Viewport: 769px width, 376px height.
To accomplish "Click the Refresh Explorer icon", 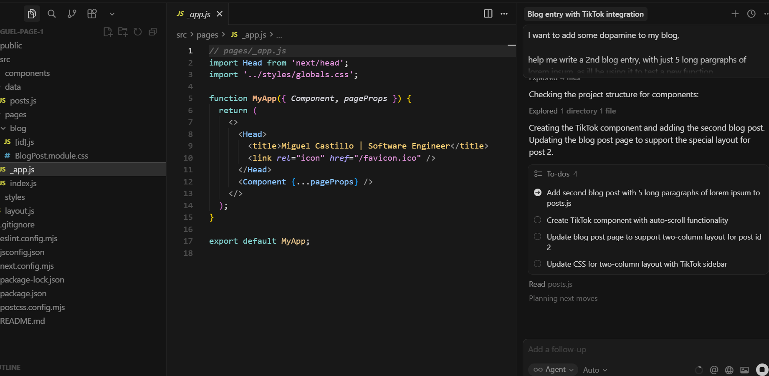I will pyautogui.click(x=138, y=32).
